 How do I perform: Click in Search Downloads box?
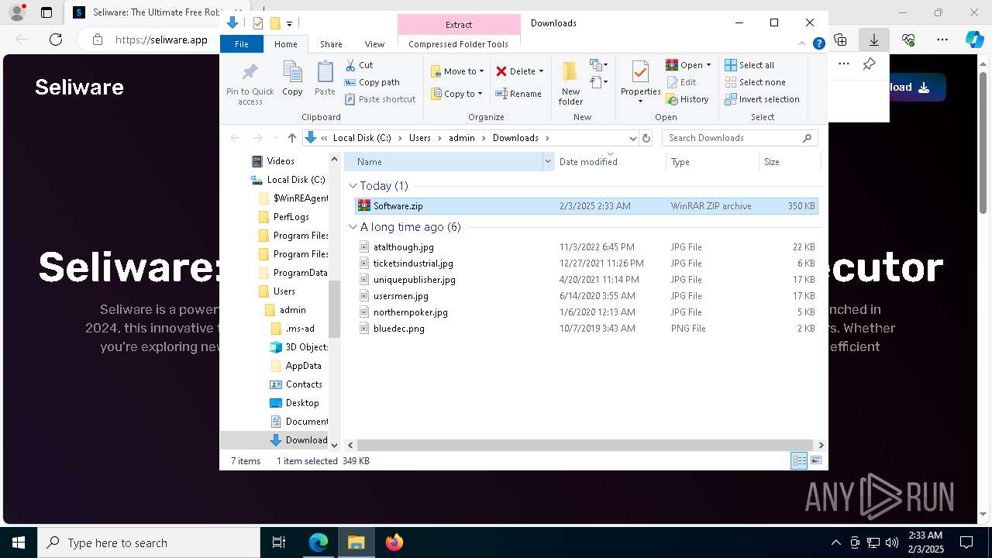pos(734,138)
